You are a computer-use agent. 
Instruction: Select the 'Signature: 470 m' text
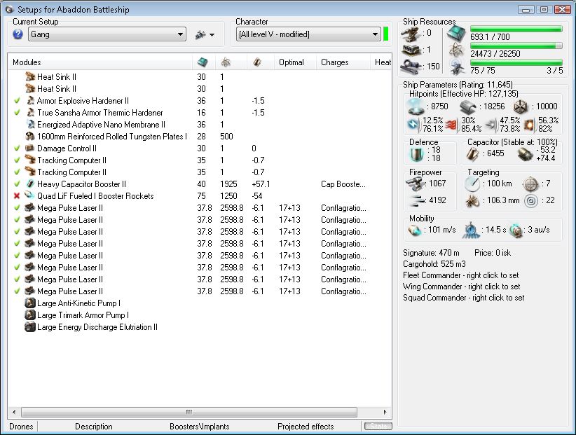431,253
